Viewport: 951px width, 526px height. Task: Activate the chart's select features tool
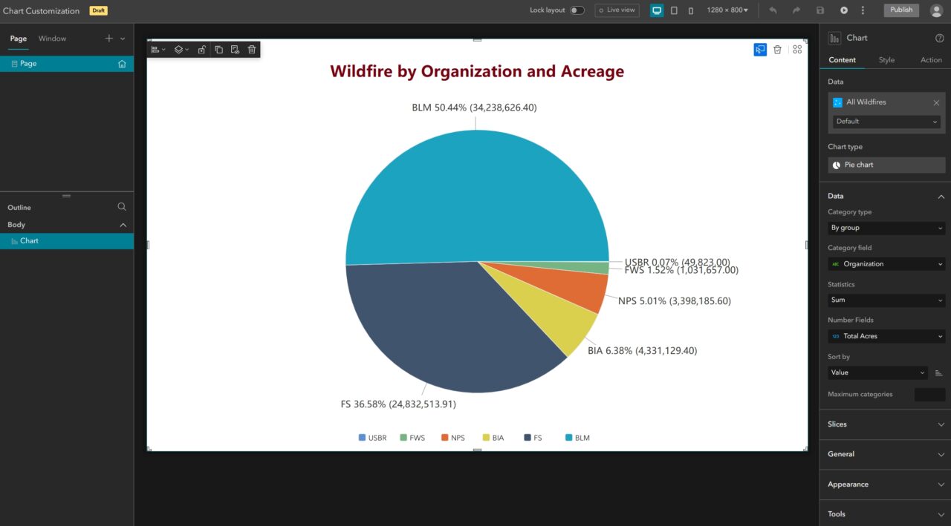[759, 49]
